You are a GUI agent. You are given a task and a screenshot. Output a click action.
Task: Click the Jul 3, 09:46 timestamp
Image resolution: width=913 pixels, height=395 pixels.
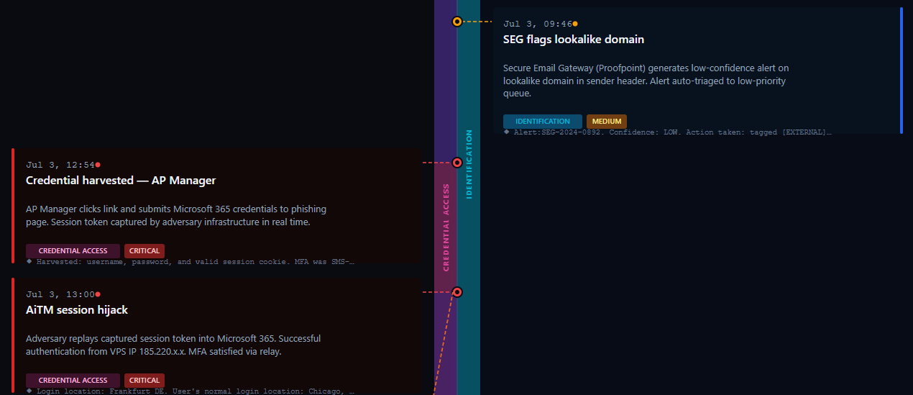(538, 24)
